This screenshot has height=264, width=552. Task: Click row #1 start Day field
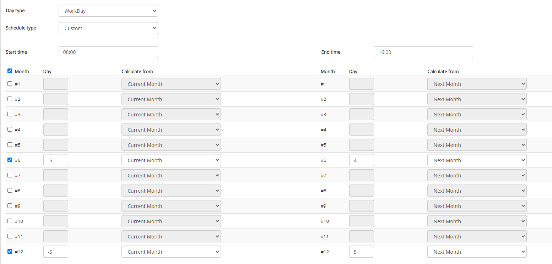(56, 84)
